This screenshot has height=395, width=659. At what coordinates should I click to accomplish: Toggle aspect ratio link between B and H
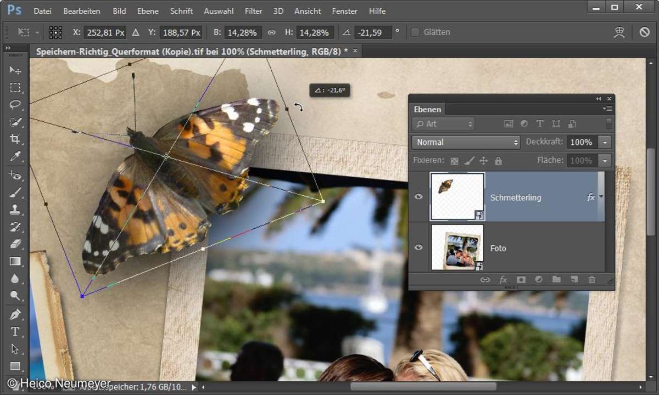pos(271,32)
